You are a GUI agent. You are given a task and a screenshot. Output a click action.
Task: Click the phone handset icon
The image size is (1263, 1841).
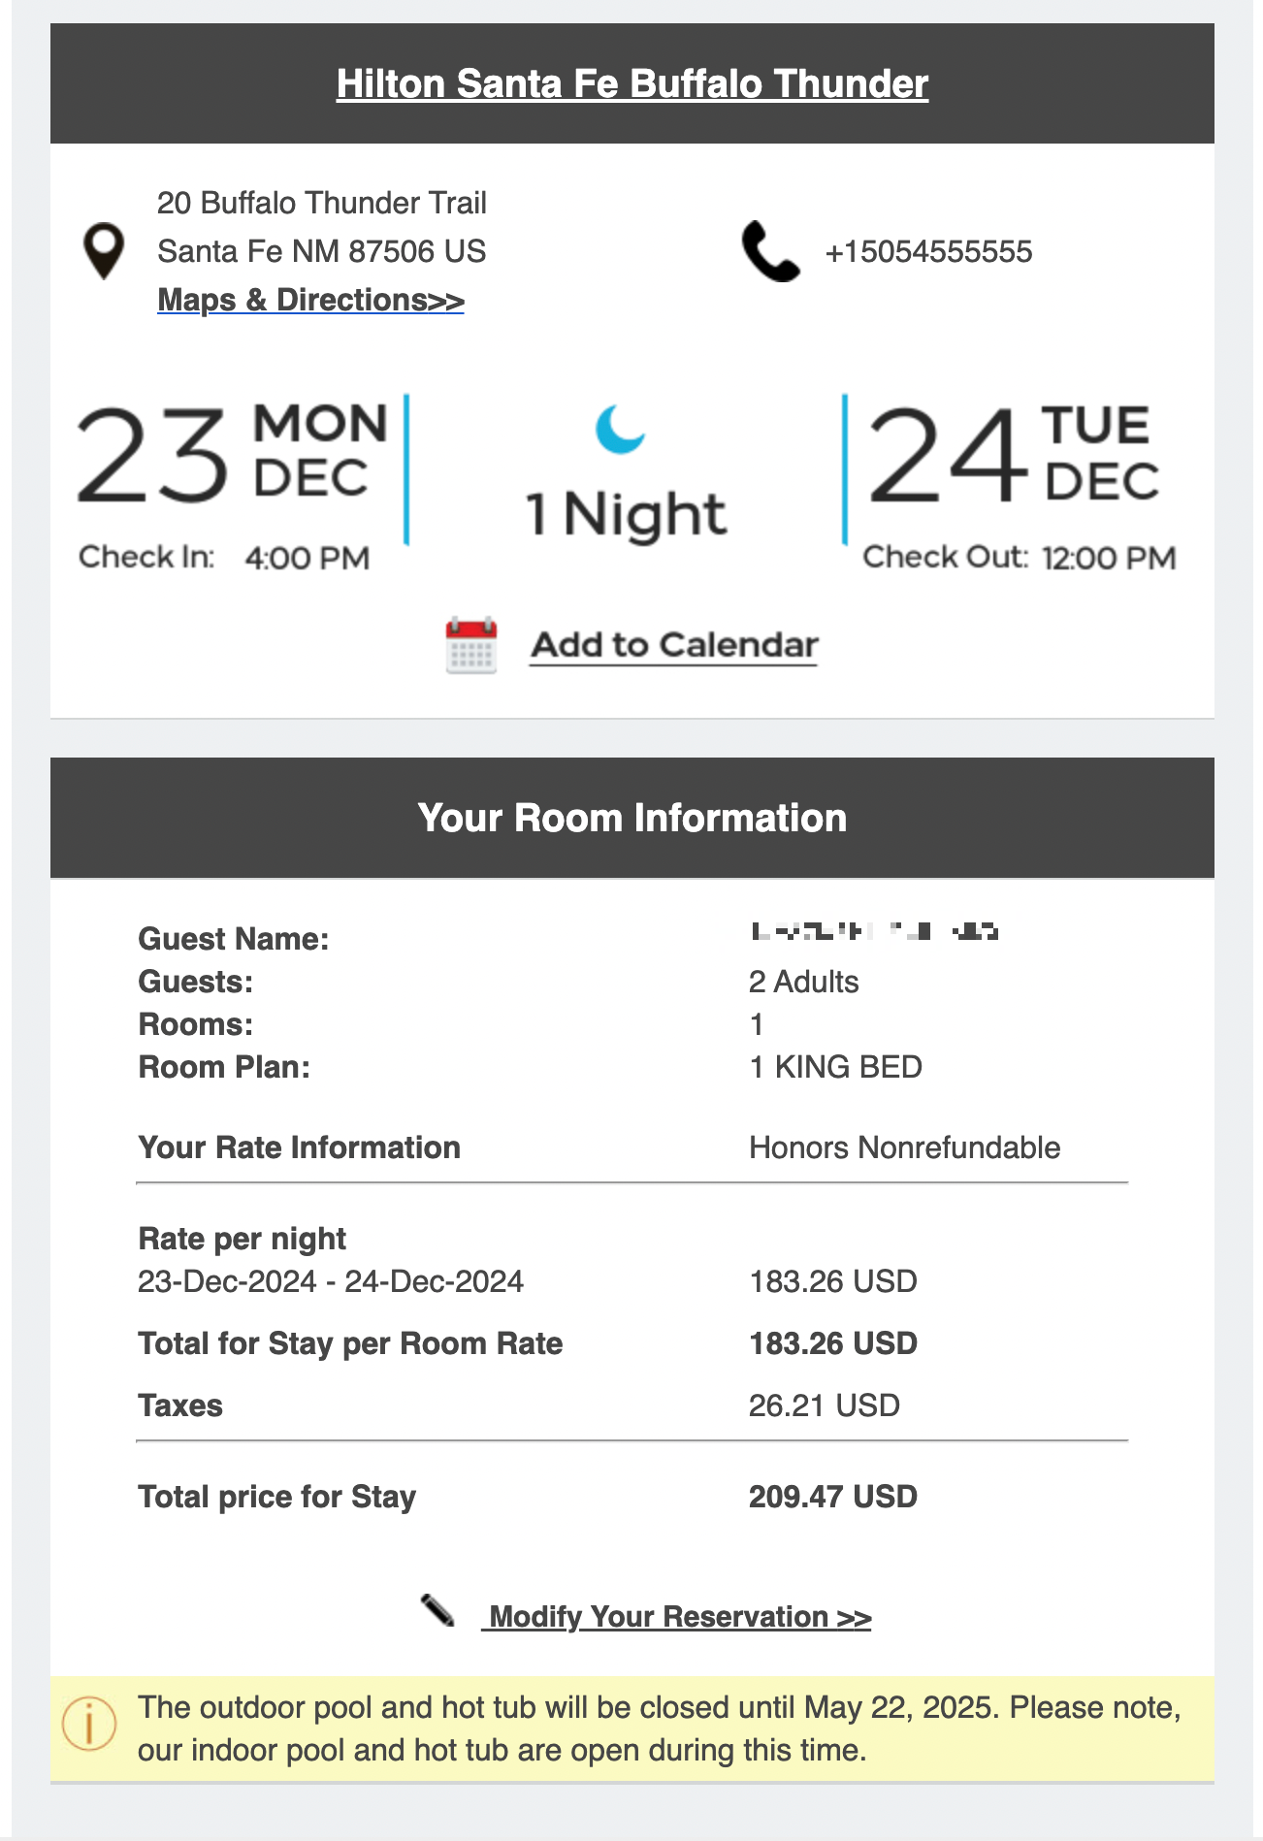(x=771, y=251)
